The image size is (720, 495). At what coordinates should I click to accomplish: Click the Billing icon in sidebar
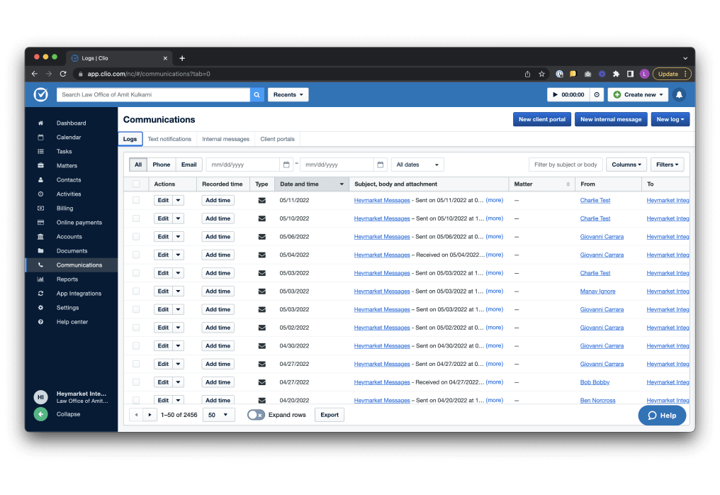coord(40,208)
